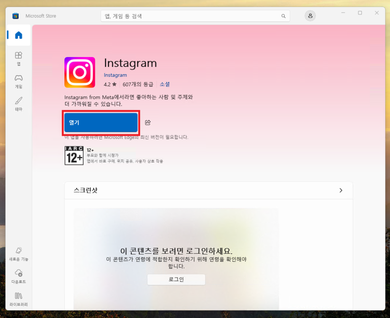Expand the 스크린샷 section chevron
The image size is (390, 318).
(341, 191)
